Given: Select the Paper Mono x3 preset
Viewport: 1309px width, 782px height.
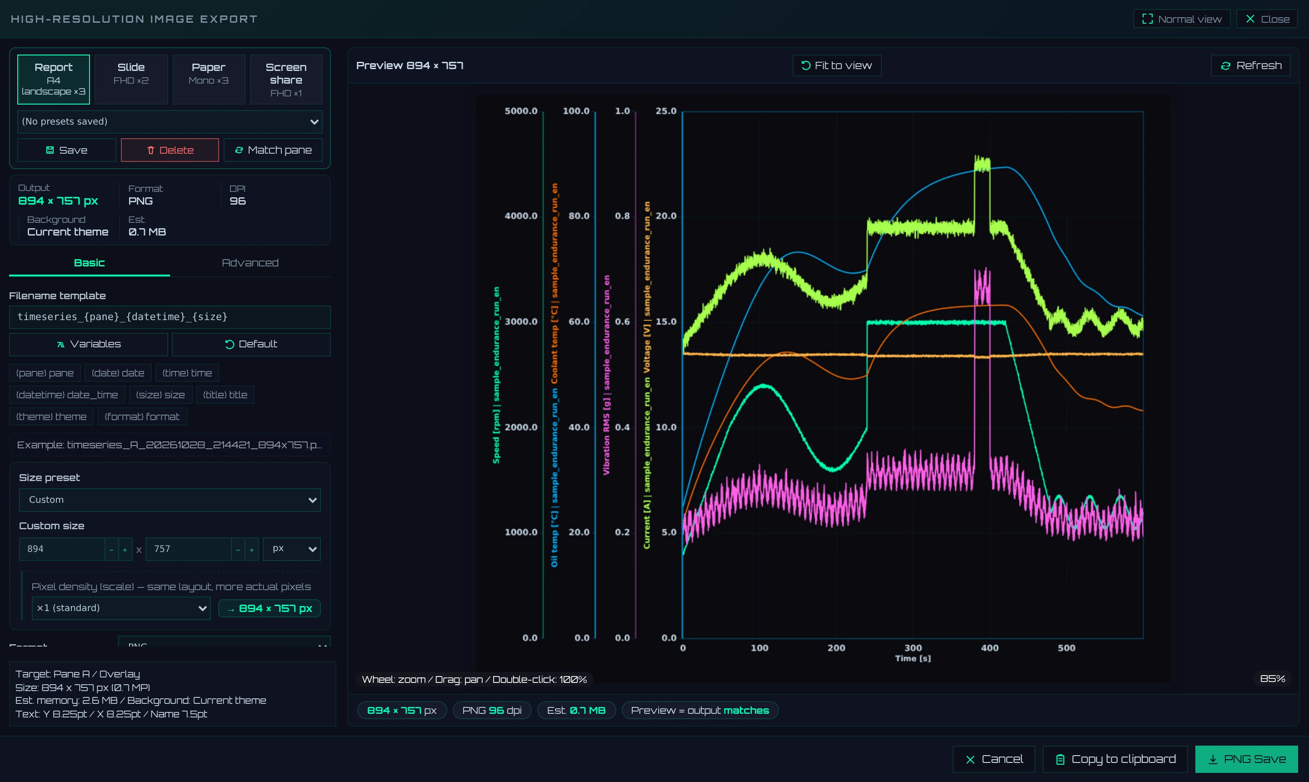Looking at the screenshot, I should tap(209, 79).
